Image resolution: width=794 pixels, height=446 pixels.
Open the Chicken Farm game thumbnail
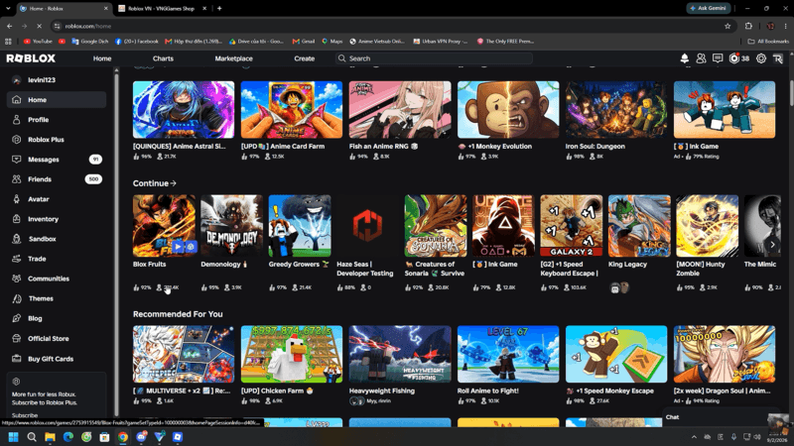click(291, 354)
